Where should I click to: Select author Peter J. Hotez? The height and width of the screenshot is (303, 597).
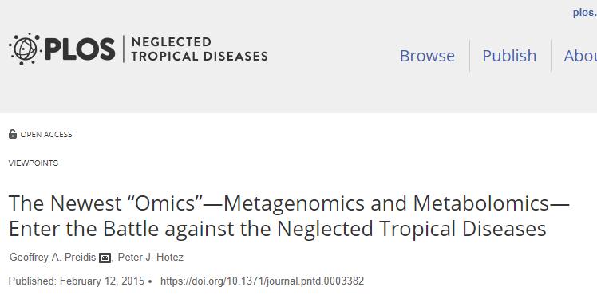tap(150, 258)
